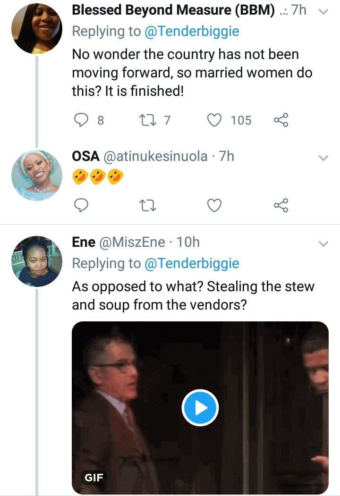Share the Blessed Beyond Measure tweet
Screen dimensions: 340x496
(281, 120)
